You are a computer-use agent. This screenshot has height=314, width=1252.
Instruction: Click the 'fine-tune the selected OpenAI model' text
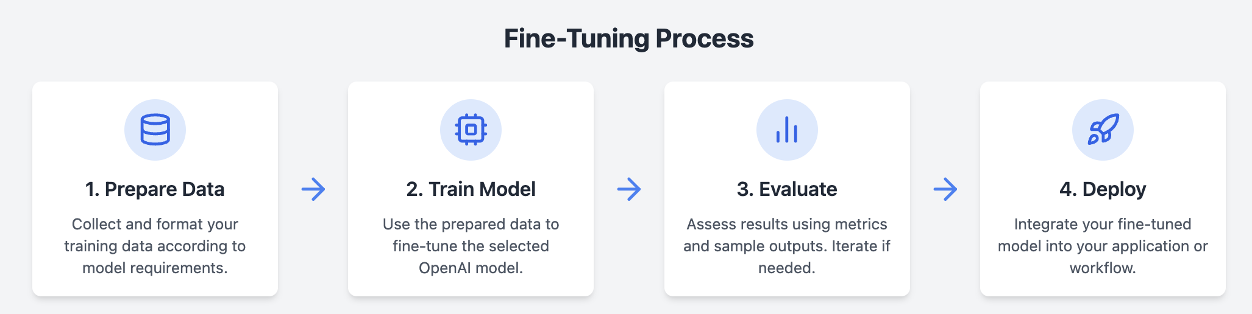coord(471,257)
